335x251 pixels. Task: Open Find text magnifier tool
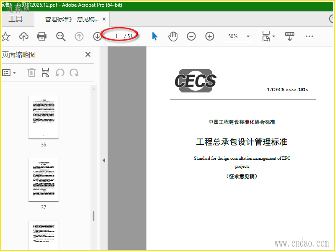61,36
